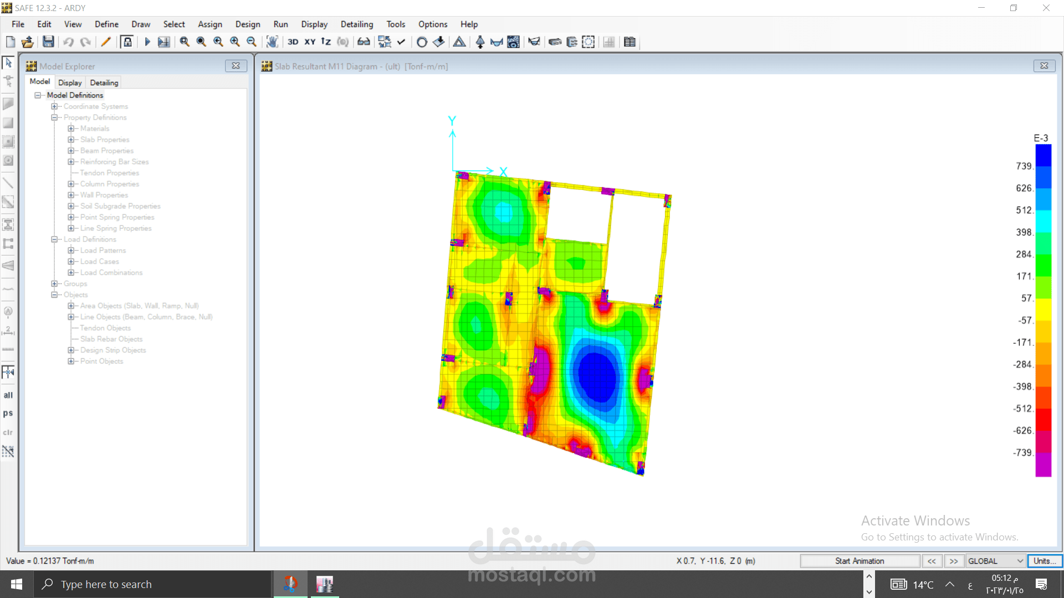Viewport: 1064px width, 598px height.
Task: Collapse the Objects tree node
Action: tap(54, 295)
